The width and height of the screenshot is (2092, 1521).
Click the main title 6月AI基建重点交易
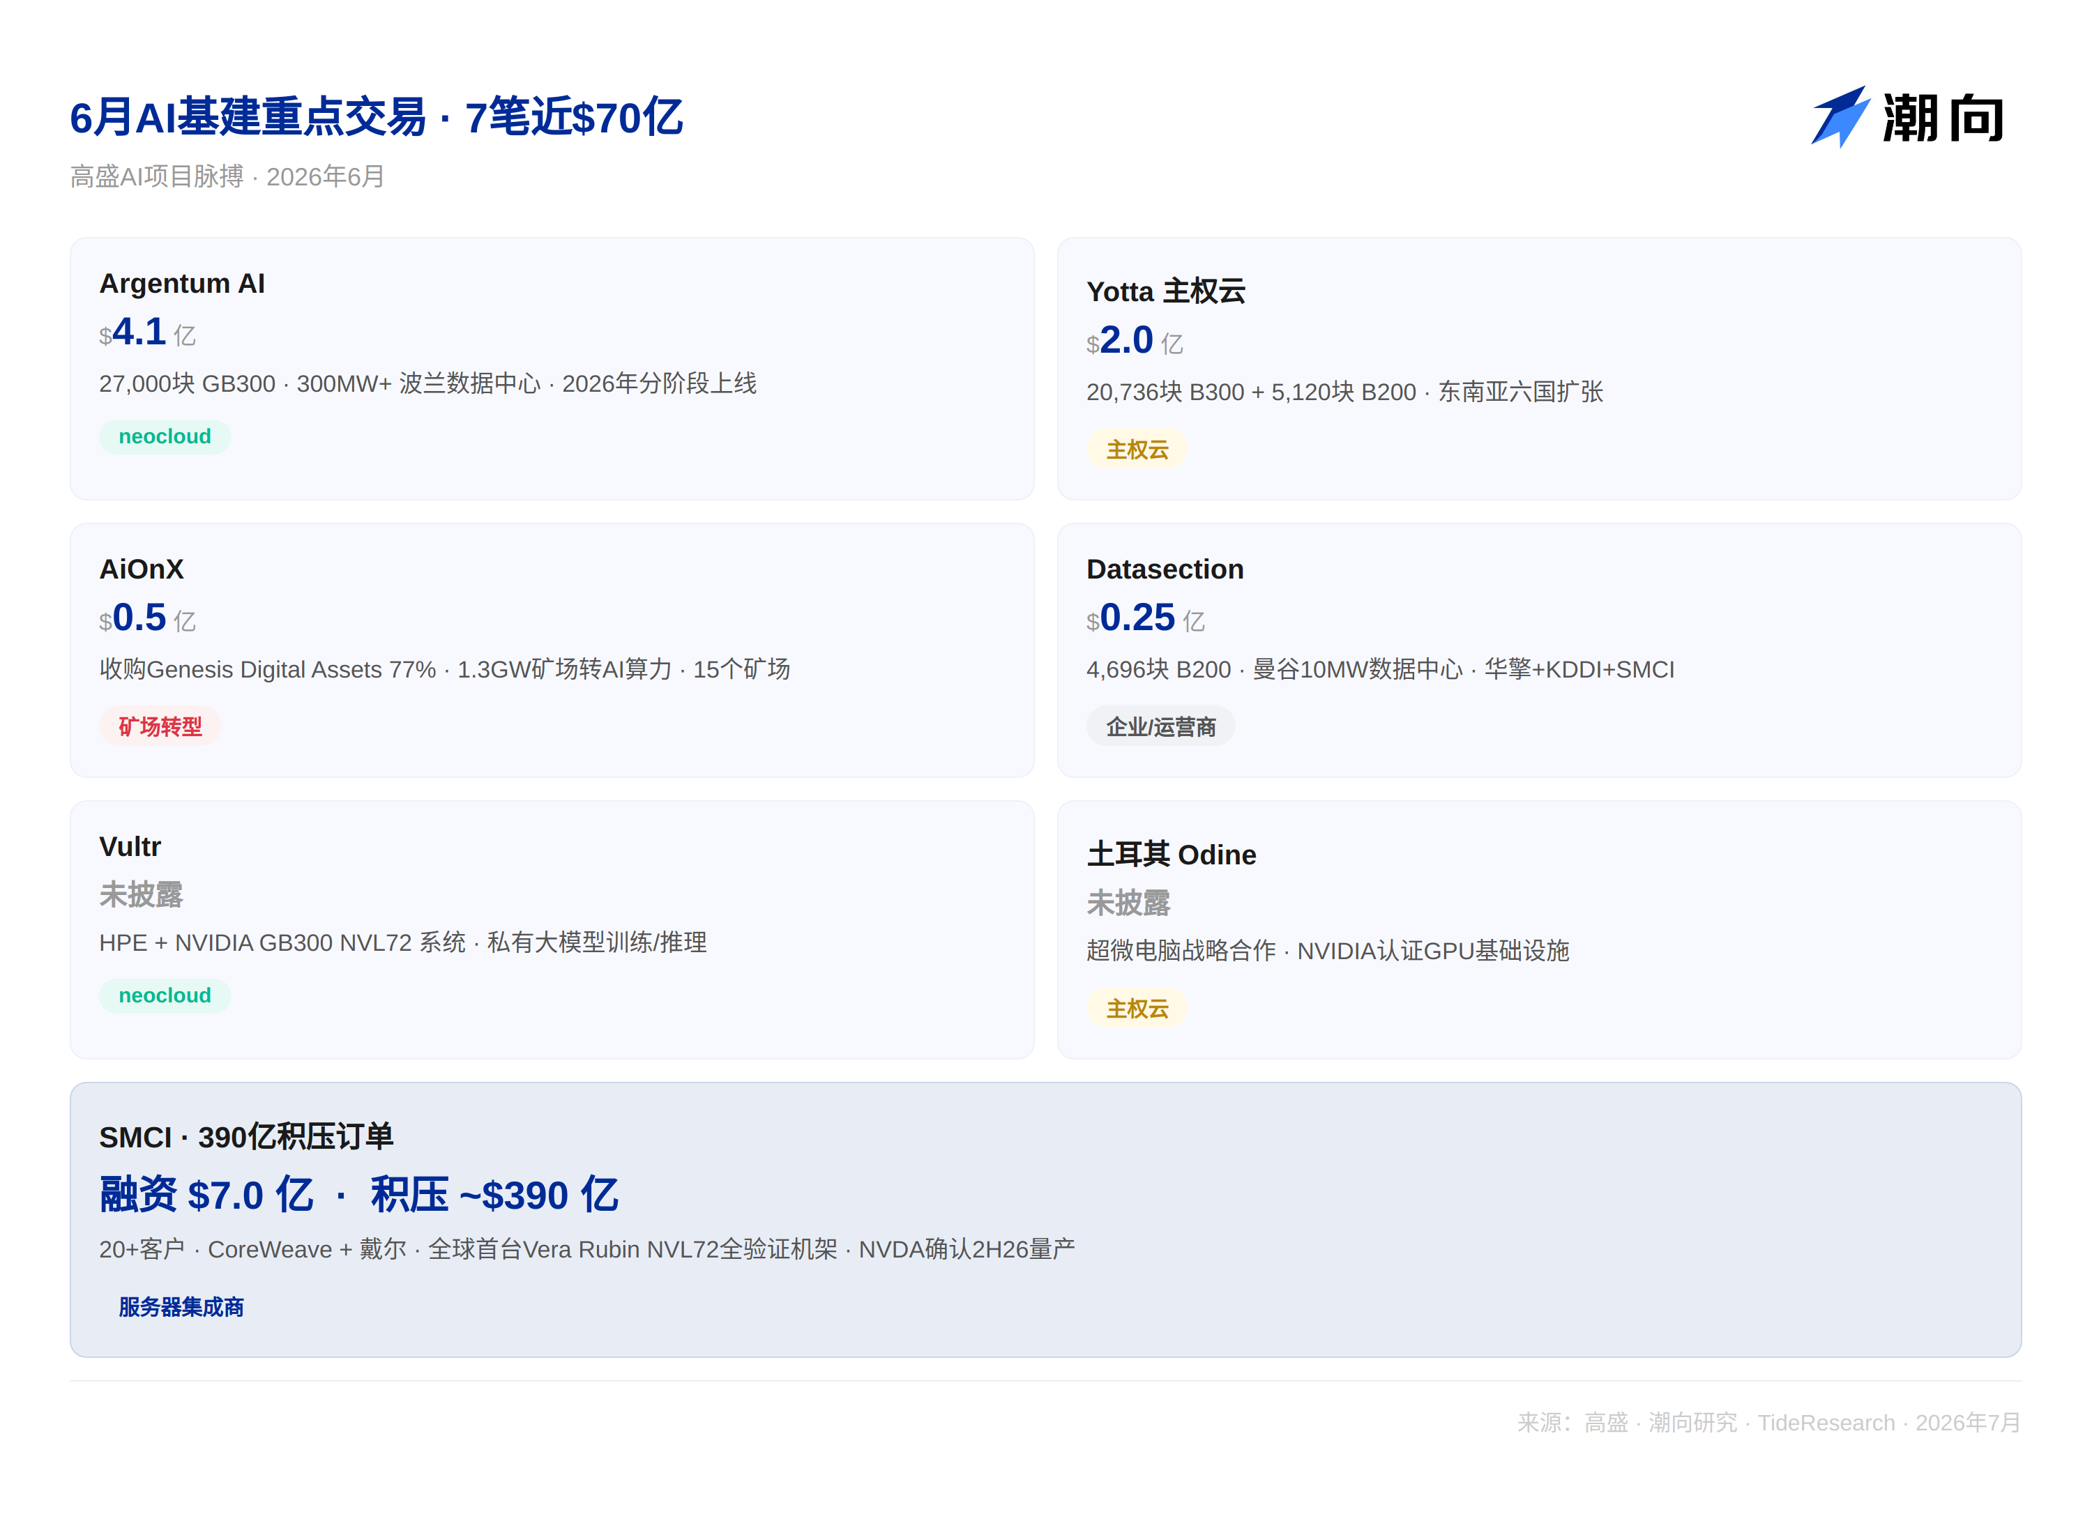coord(248,118)
